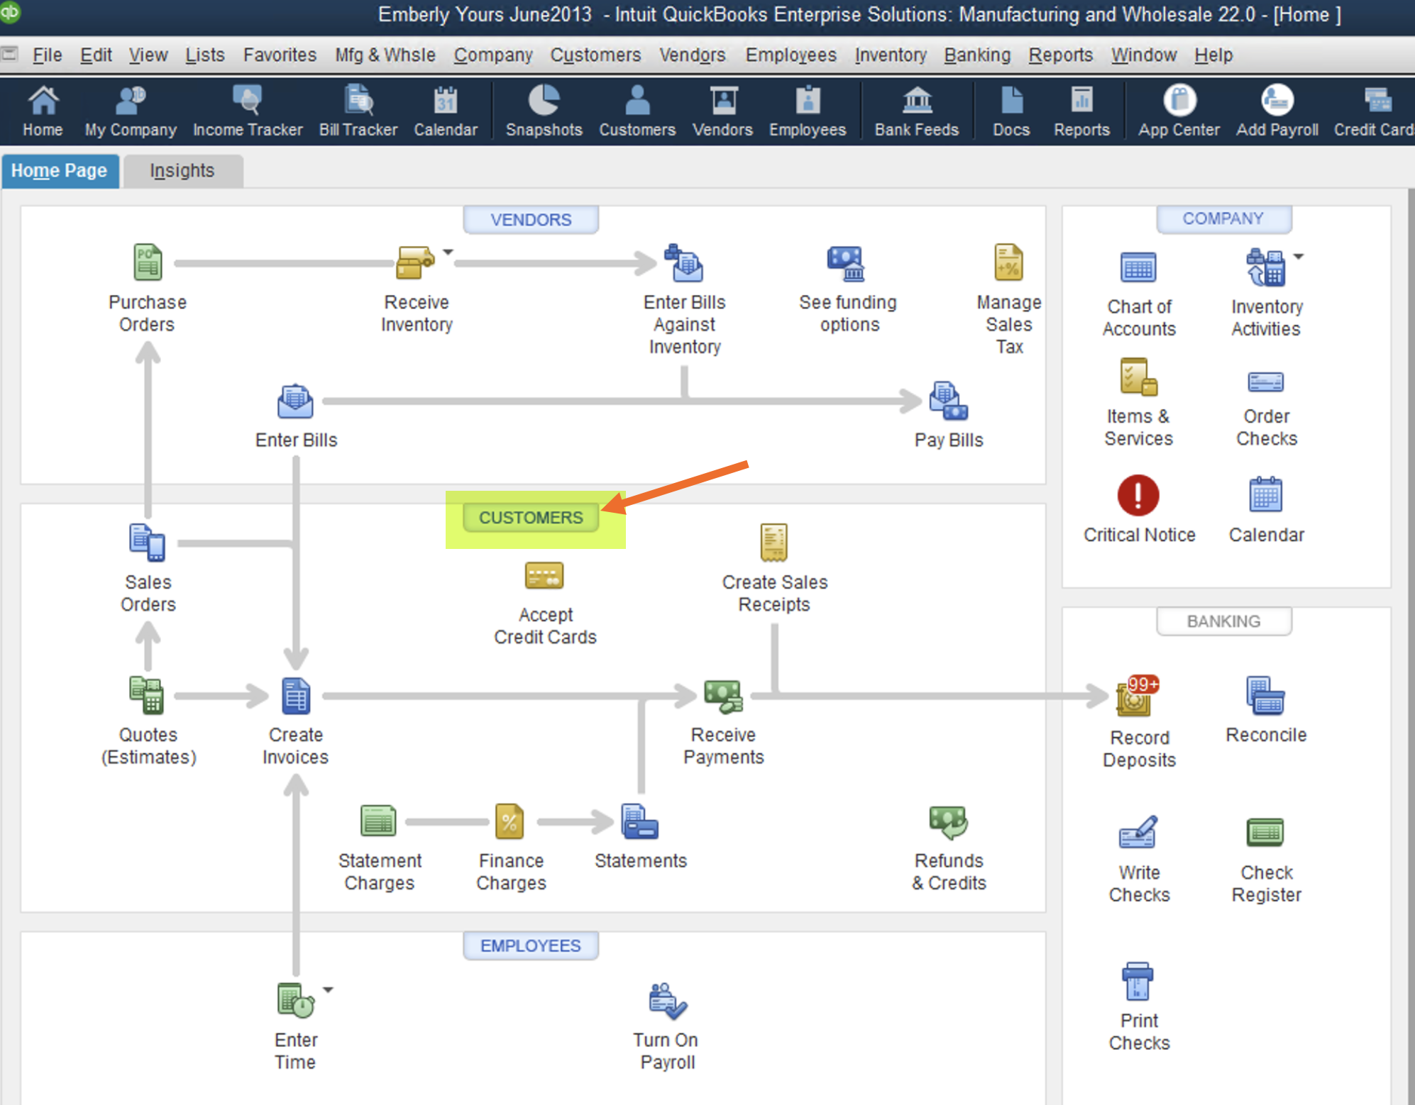Image resolution: width=1415 pixels, height=1105 pixels.
Task: Open the Write Checks icon
Action: click(x=1138, y=833)
